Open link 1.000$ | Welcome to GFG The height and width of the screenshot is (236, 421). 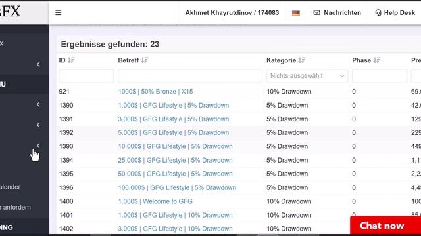coord(155,201)
